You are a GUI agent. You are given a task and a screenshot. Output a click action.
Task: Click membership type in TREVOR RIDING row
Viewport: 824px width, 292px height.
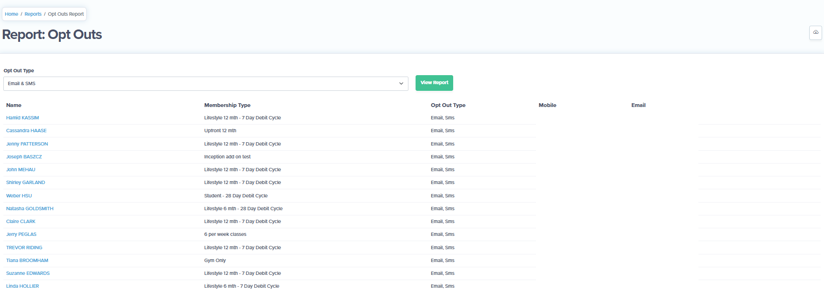pyautogui.click(x=242, y=248)
